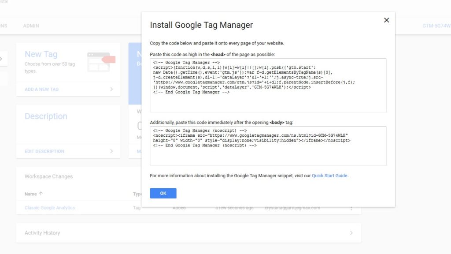Click the GTM-5G74W container ID link

(436, 26)
